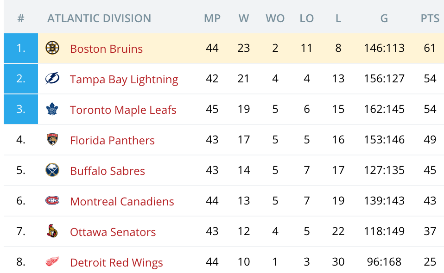Click the Toronto Maple Leafs logo icon
This screenshot has height=273, width=444.
tap(52, 109)
